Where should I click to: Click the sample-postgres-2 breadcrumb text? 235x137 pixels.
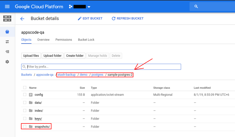pos(120,75)
